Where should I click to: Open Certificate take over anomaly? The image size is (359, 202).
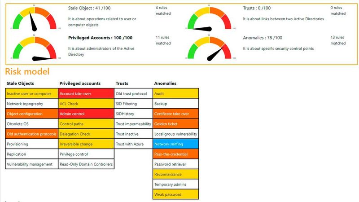pos(175,114)
